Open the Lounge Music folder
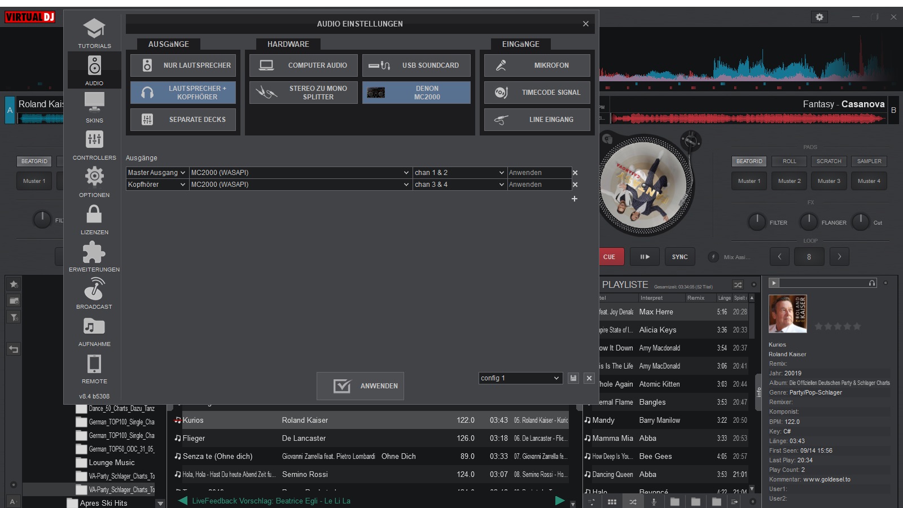The height and width of the screenshot is (508, 903). pyautogui.click(x=112, y=462)
